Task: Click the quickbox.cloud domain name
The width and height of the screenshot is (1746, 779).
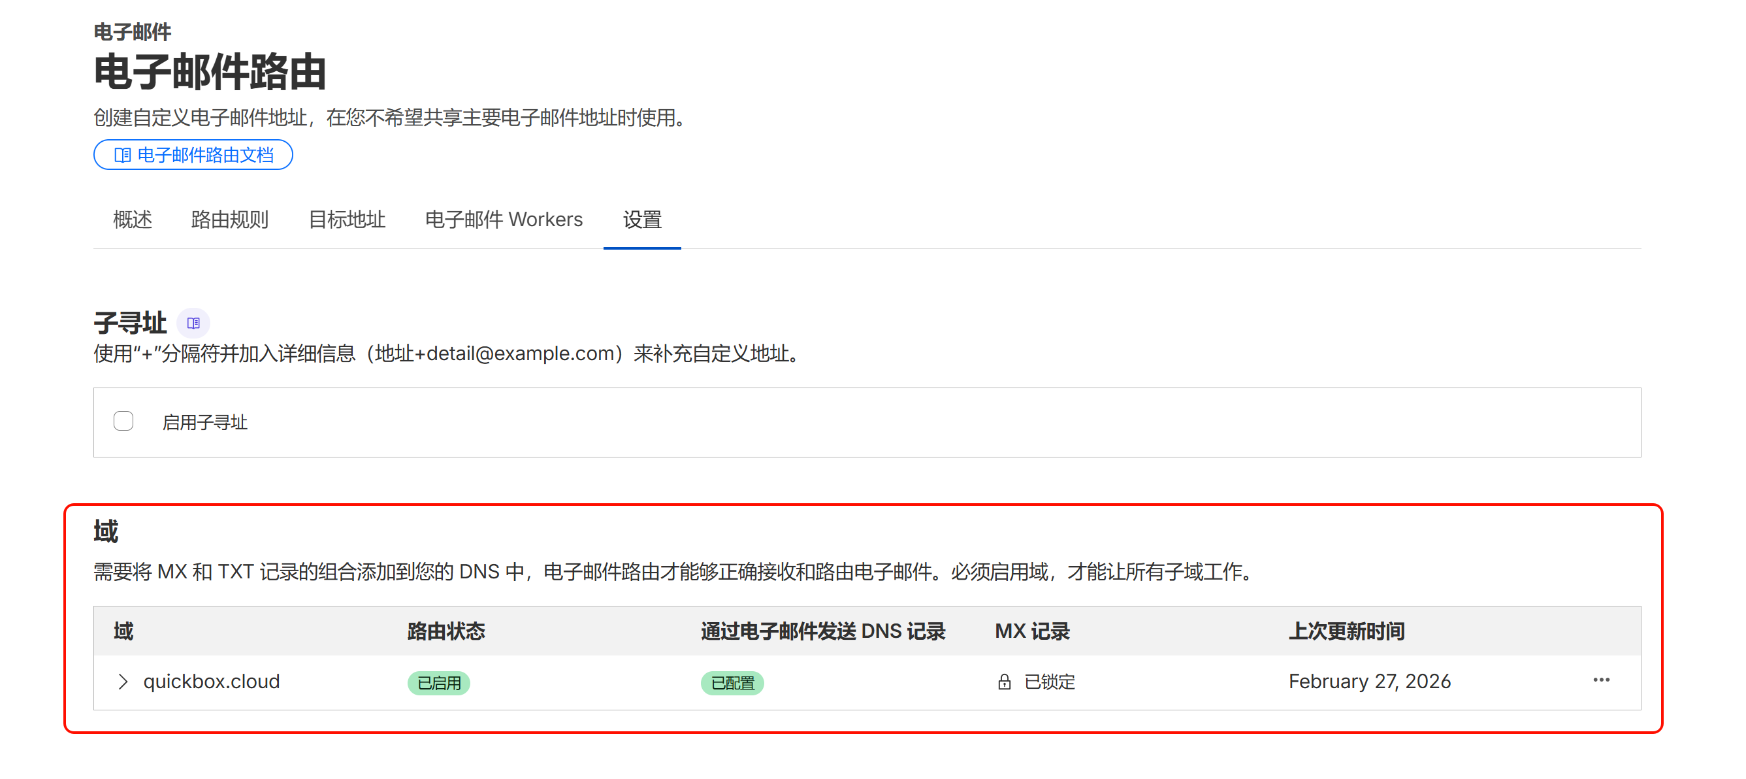Action: point(212,682)
